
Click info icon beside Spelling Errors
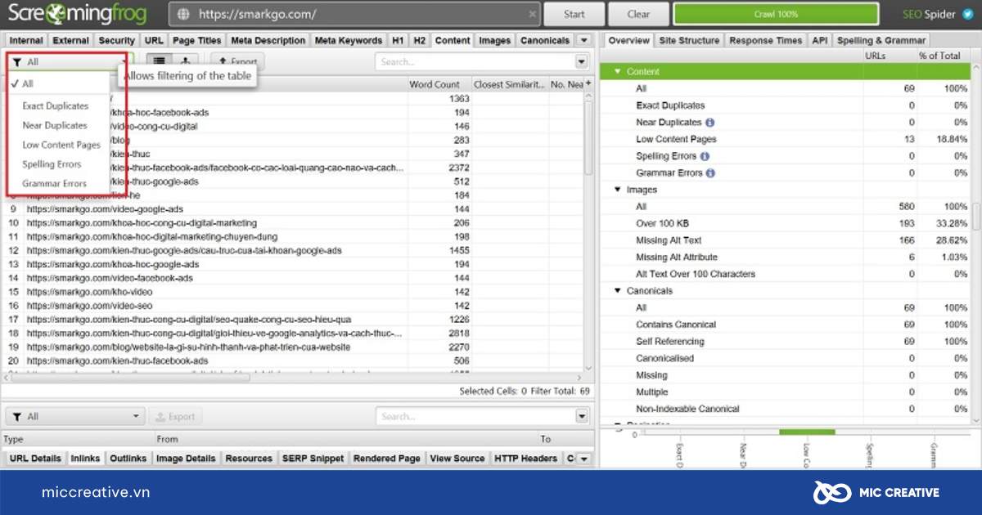[705, 156]
